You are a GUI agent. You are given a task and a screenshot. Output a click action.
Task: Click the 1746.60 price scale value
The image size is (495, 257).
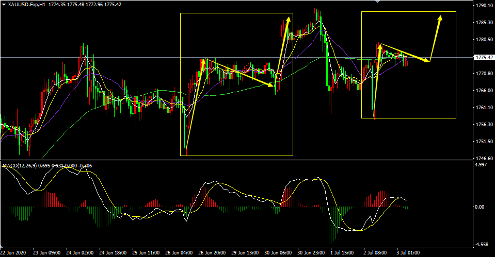coord(486,158)
